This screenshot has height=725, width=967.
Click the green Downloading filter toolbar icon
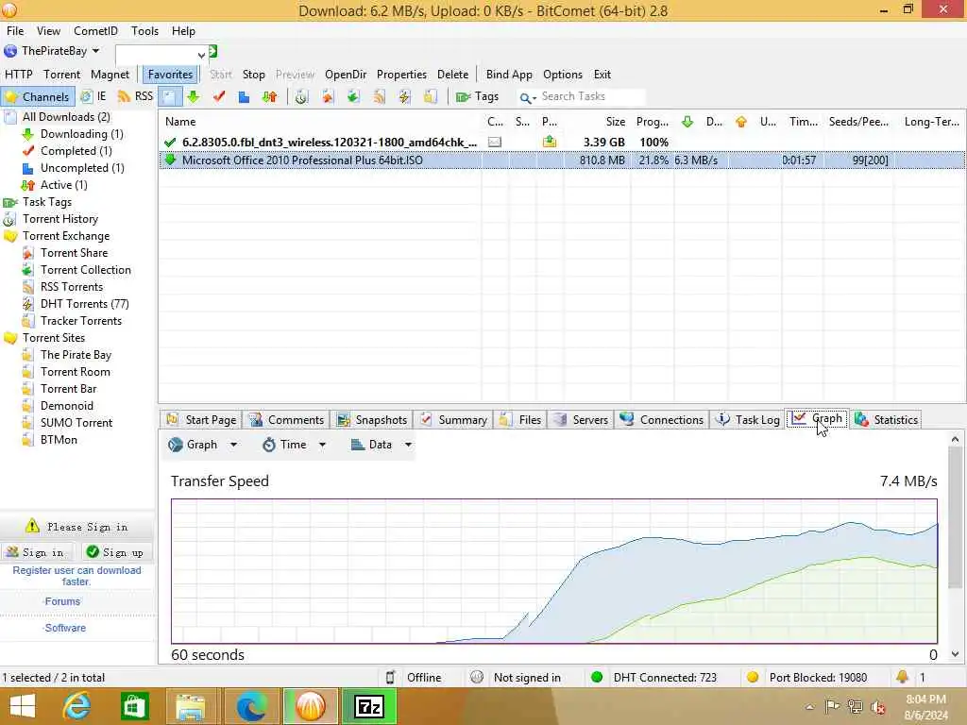click(194, 97)
